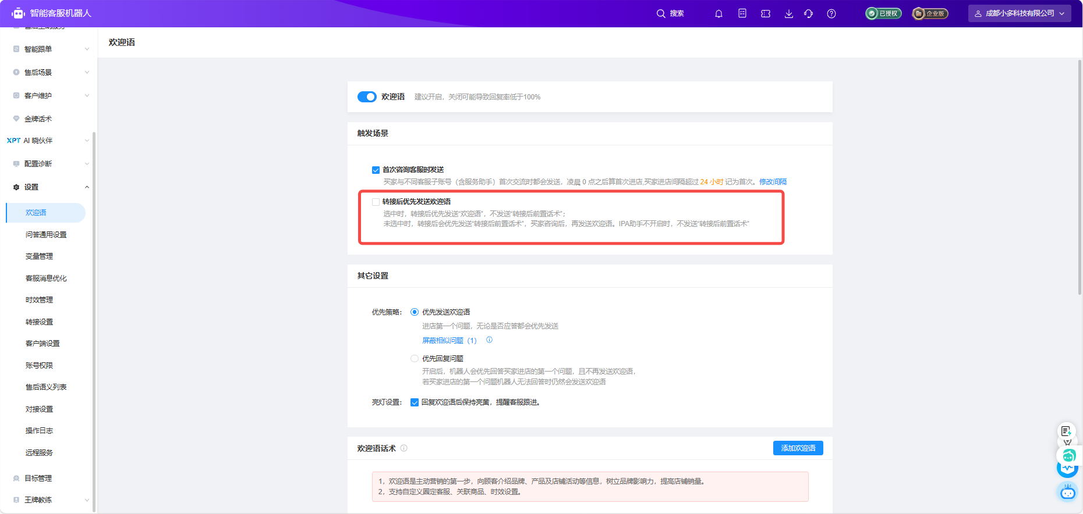Click the main page vertical scrollbar
This screenshot has height=514, width=1083.
[1080, 177]
